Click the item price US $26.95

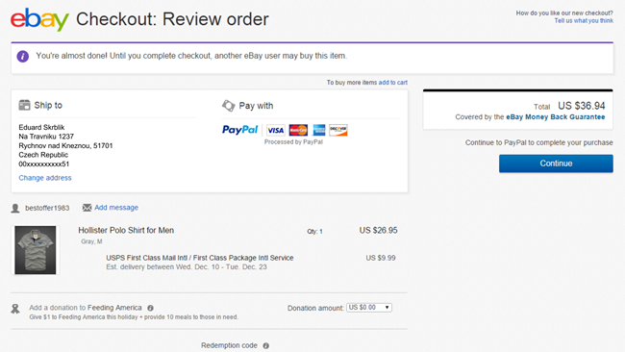378,231
